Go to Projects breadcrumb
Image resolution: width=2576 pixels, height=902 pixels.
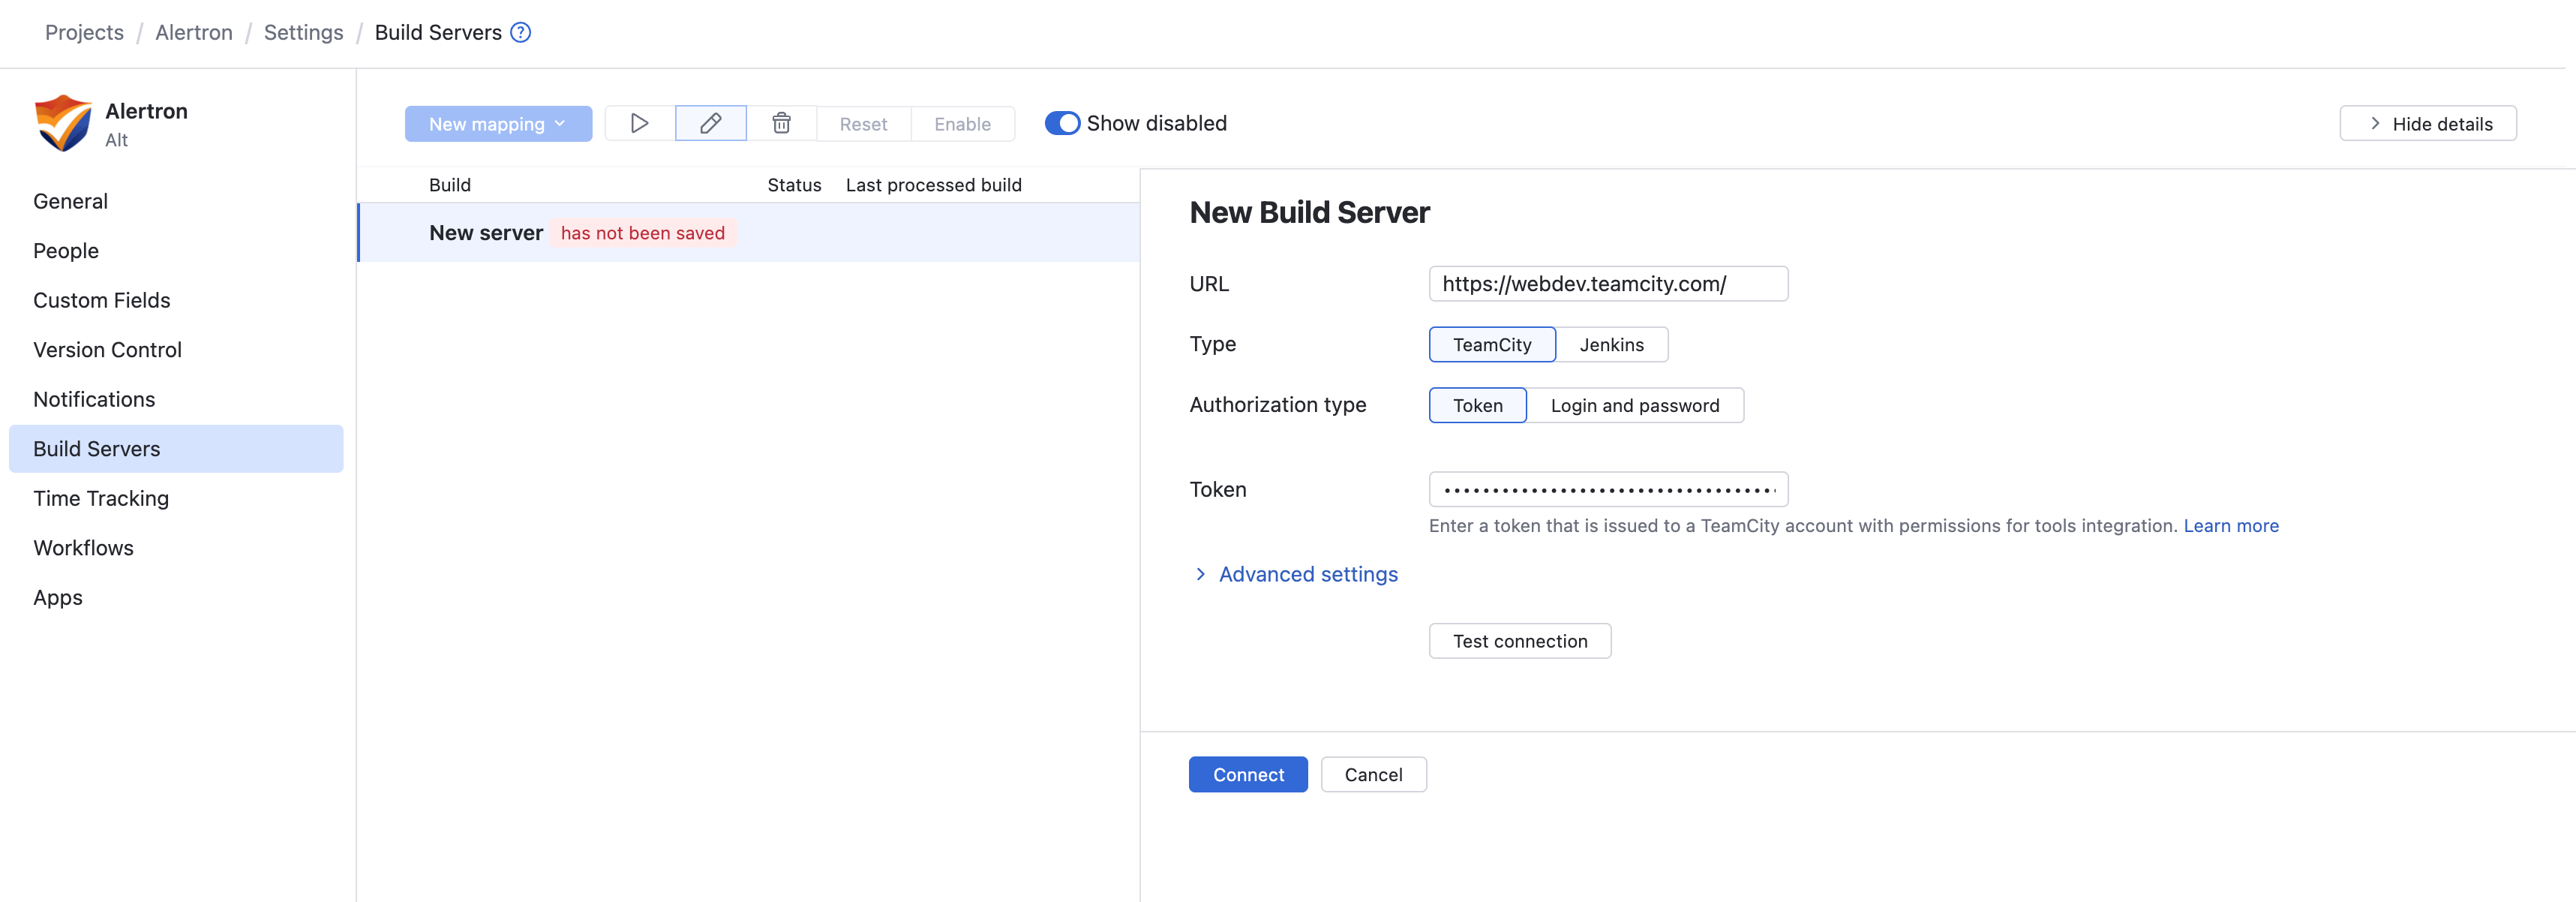click(84, 32)
